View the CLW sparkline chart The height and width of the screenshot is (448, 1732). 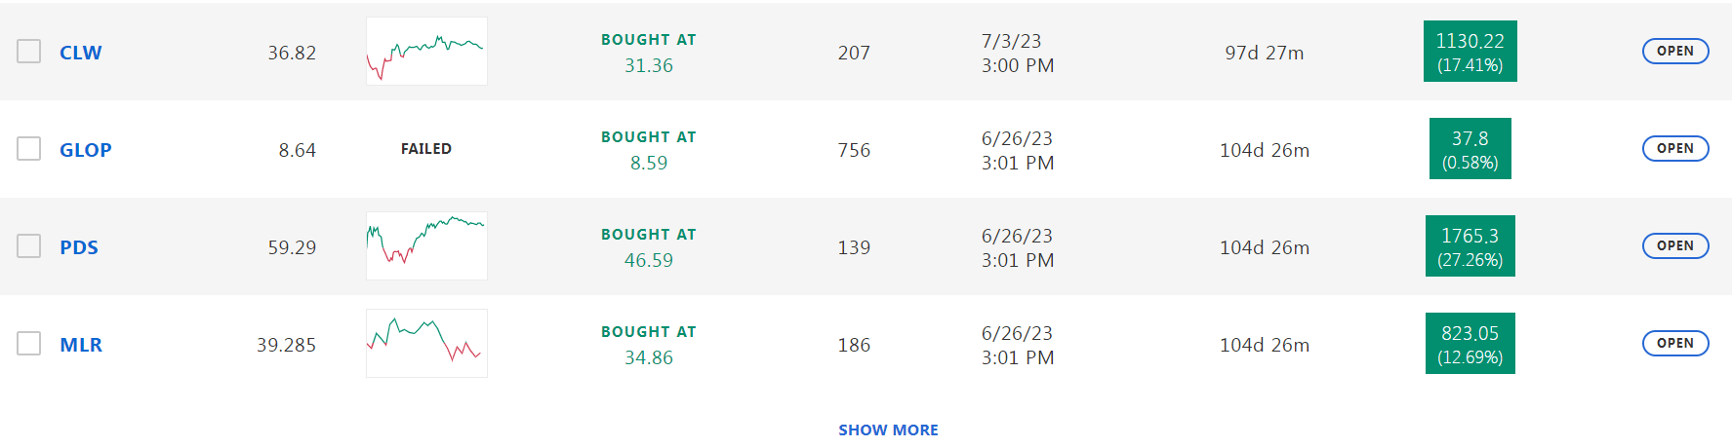point(426,52)
